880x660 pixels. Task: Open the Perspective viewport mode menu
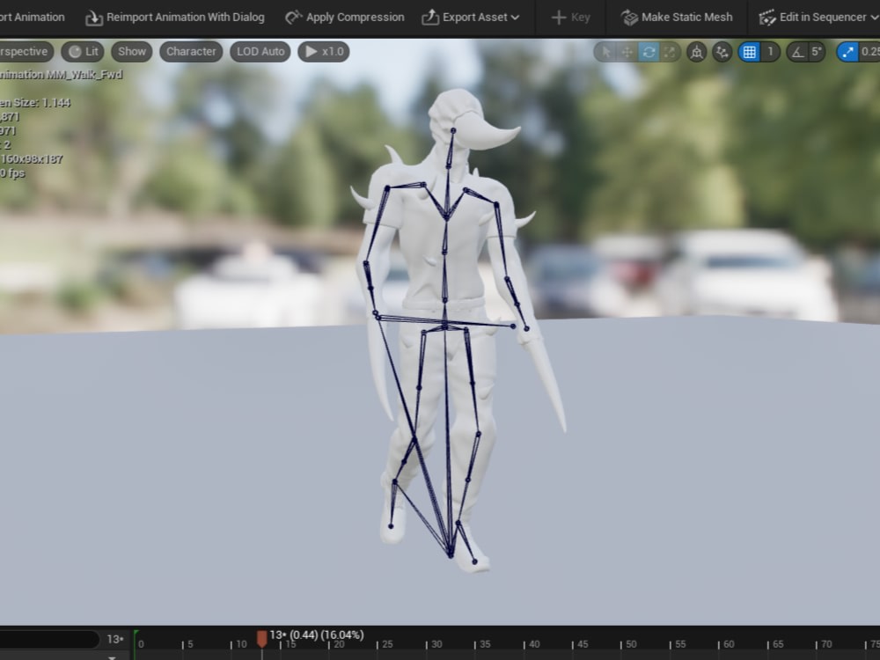(x=24, y=52)
